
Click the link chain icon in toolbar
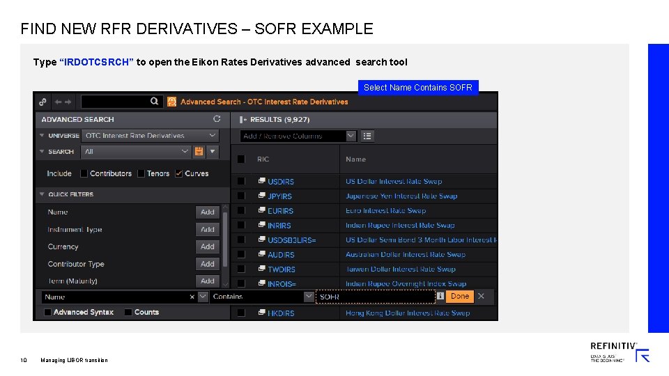43,102
